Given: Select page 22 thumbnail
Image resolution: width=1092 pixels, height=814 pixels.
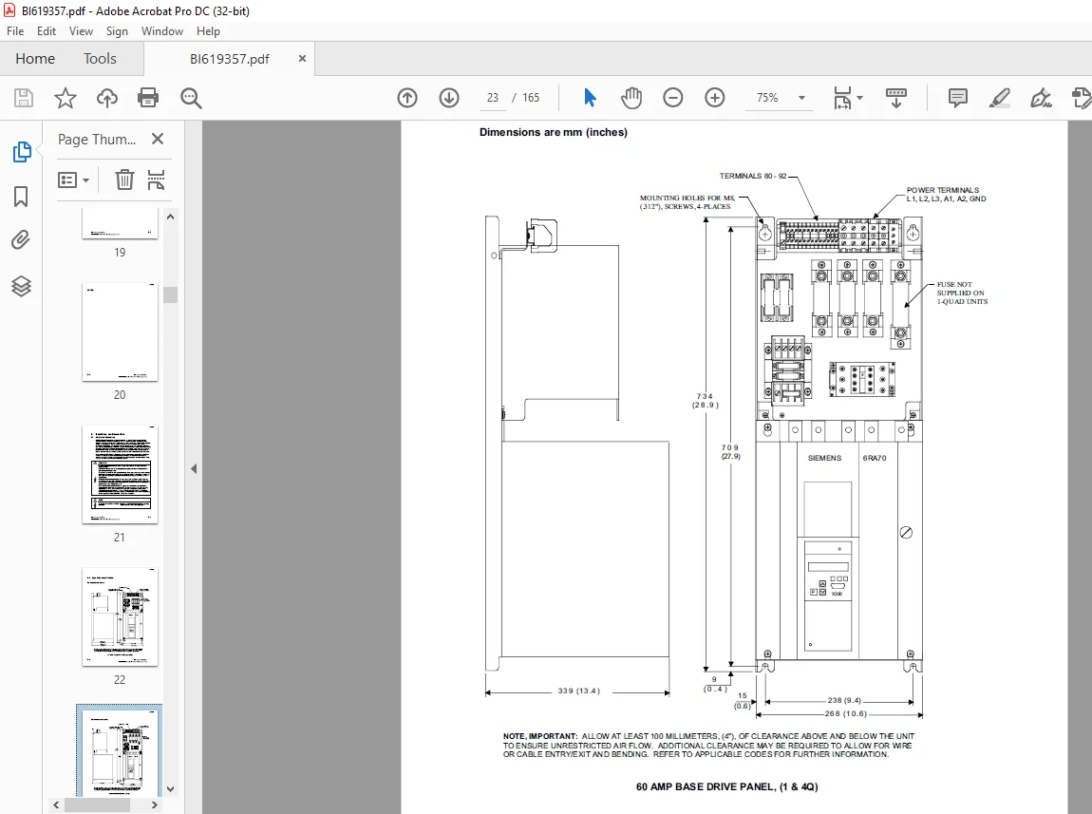Looking at the screenshot, I should [120, 617].
